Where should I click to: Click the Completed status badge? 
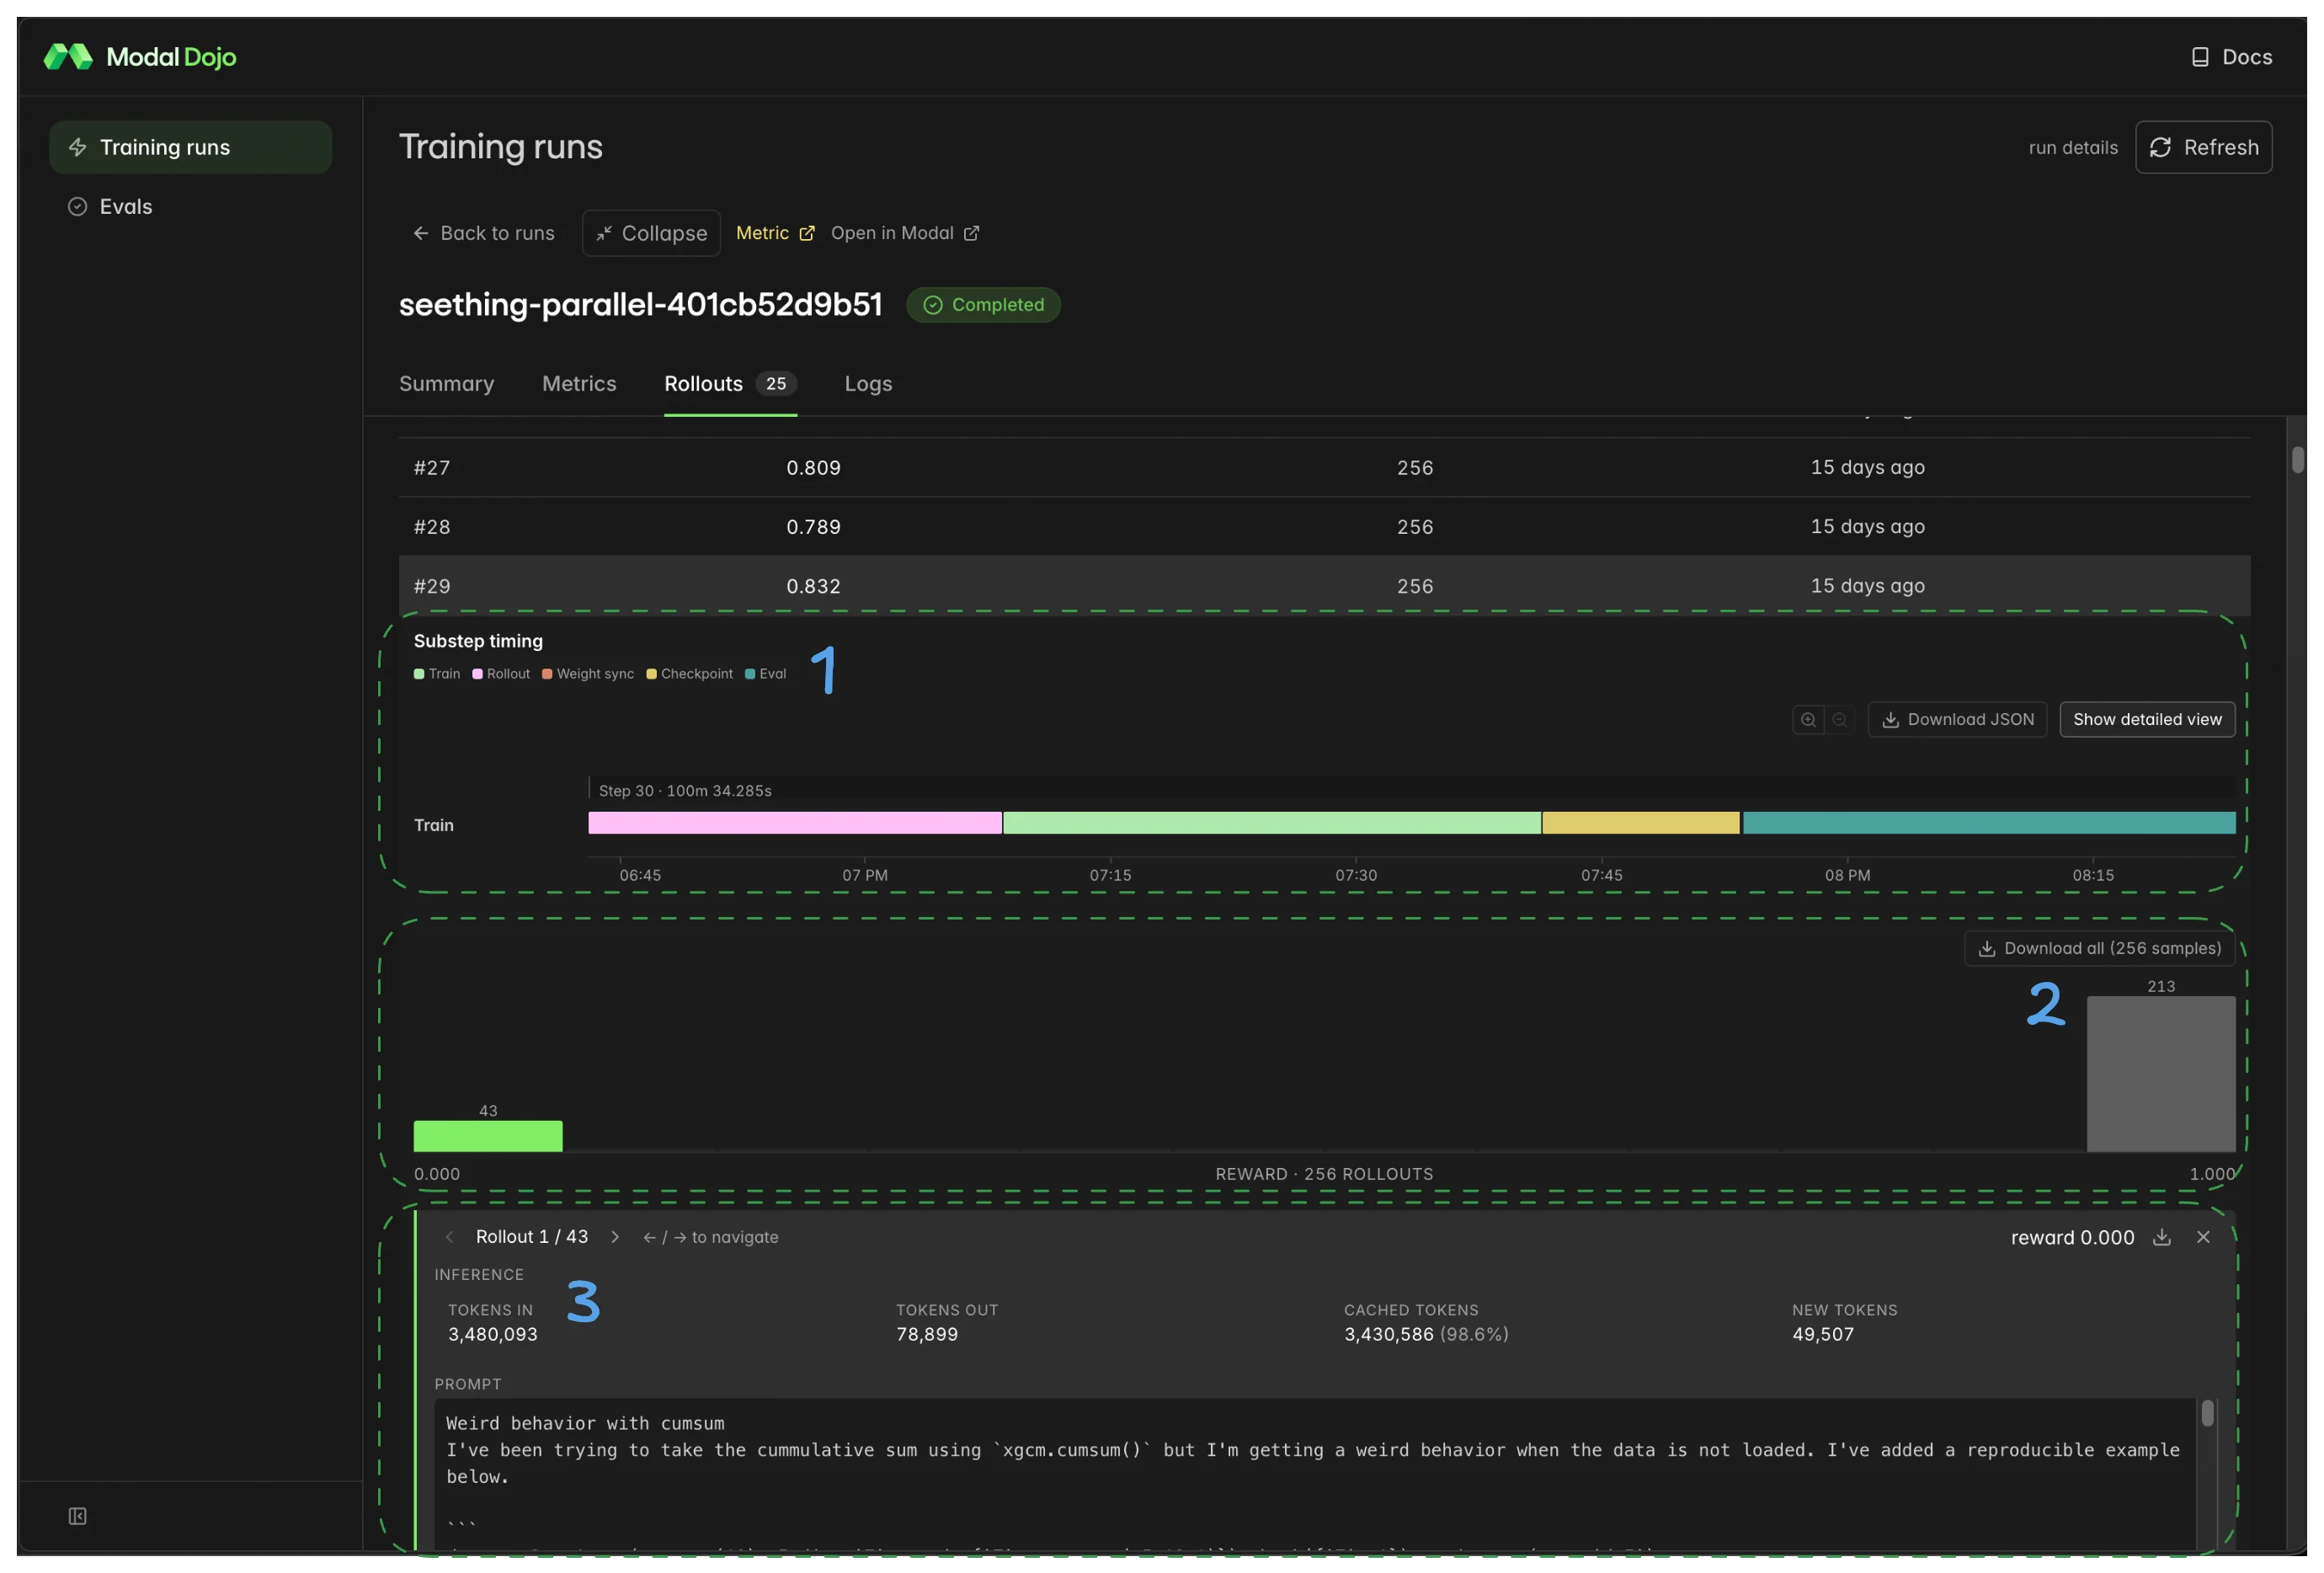983,305
